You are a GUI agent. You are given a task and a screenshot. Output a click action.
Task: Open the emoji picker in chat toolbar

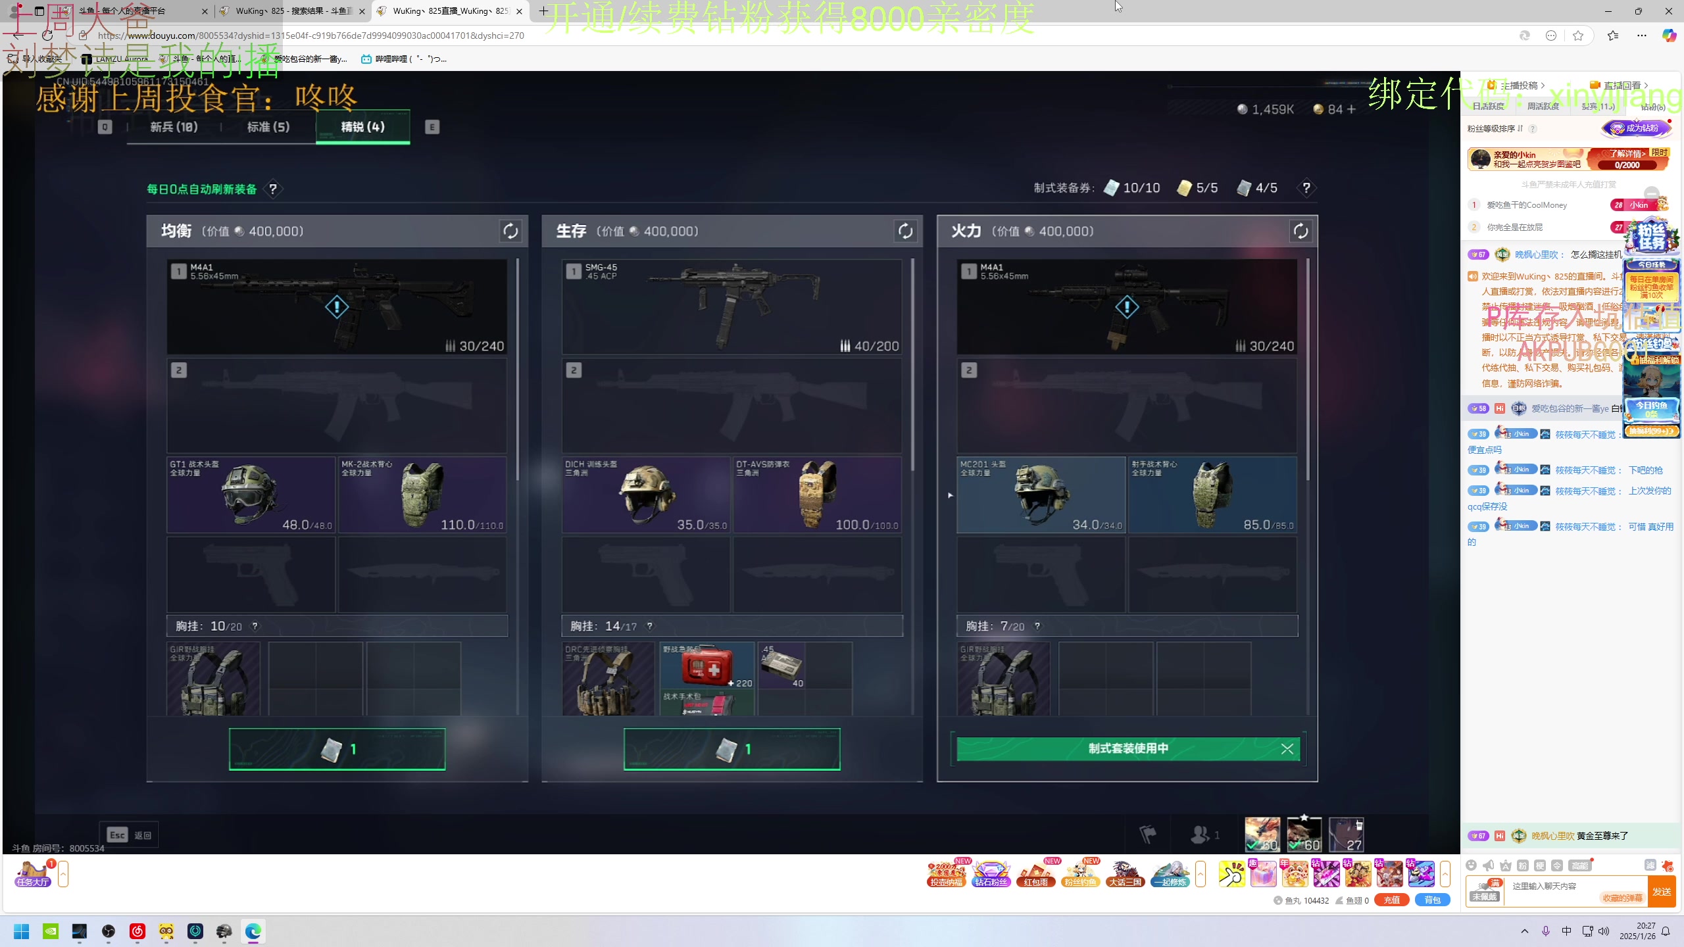[1472, 865]
